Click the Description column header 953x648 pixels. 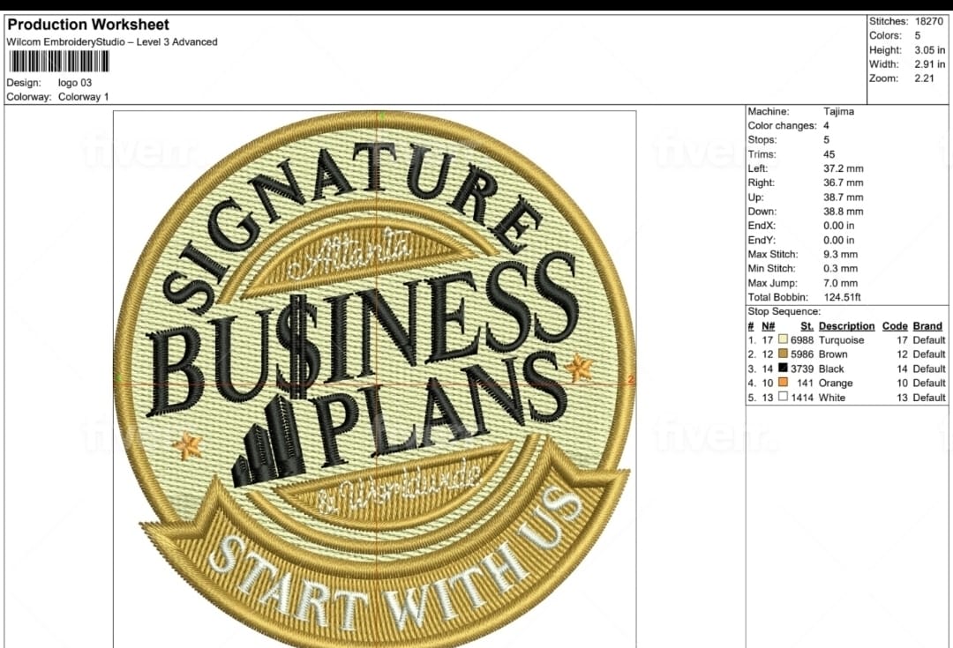(846, 326)
